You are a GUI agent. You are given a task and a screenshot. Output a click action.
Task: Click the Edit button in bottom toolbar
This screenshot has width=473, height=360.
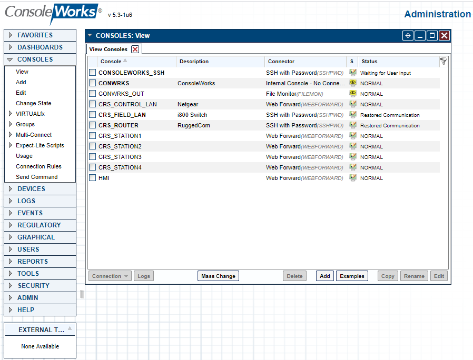[439, 276]
